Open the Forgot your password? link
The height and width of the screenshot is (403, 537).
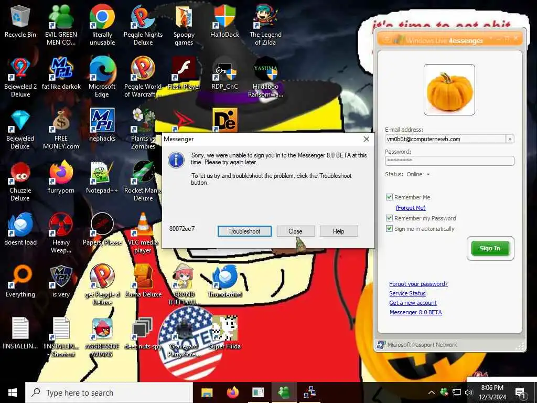418,284
